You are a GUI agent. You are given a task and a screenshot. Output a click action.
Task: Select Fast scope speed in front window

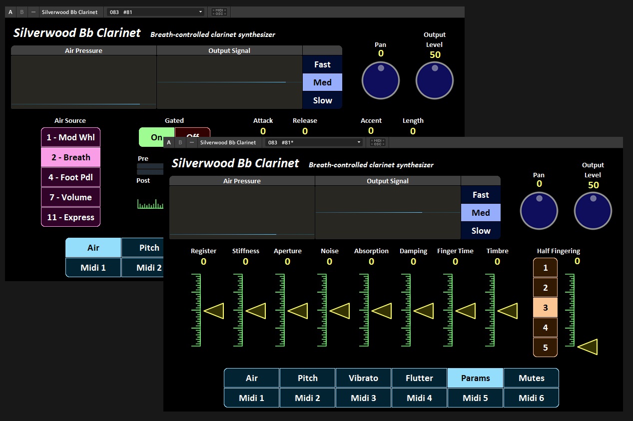[x=481, y=195]
